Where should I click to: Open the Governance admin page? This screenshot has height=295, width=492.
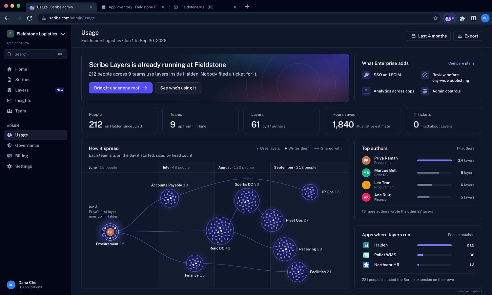click(x=35, y=146)
